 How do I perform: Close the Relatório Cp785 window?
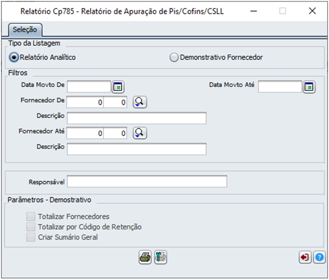(x=312, y=11)
